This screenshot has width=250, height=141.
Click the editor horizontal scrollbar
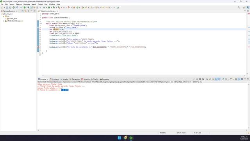(x=144, y=76)
